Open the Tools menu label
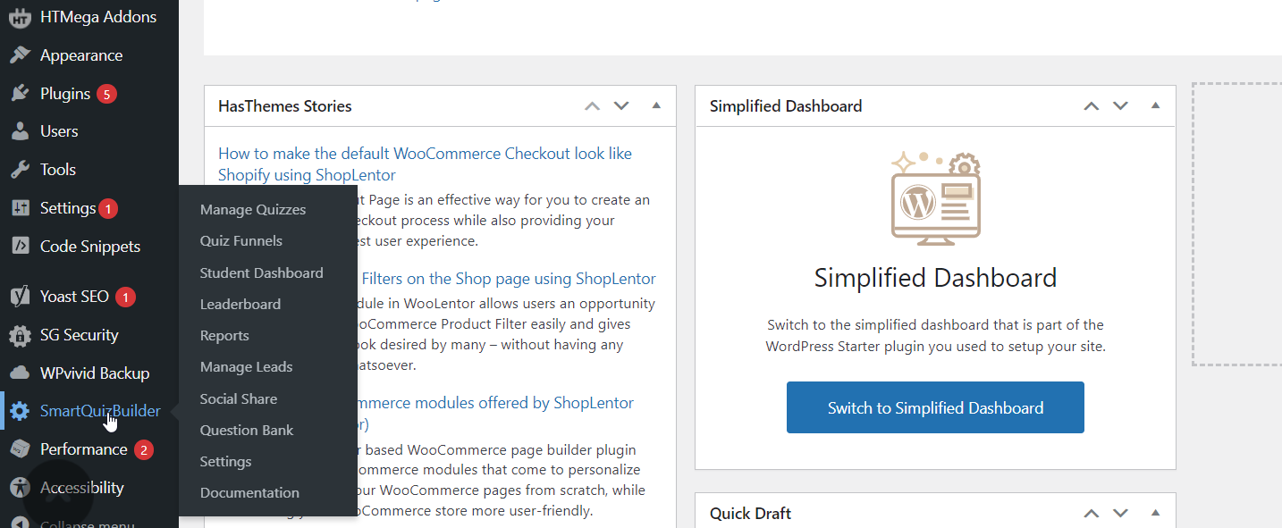1282x528 pixels. [x=58, y=170]
